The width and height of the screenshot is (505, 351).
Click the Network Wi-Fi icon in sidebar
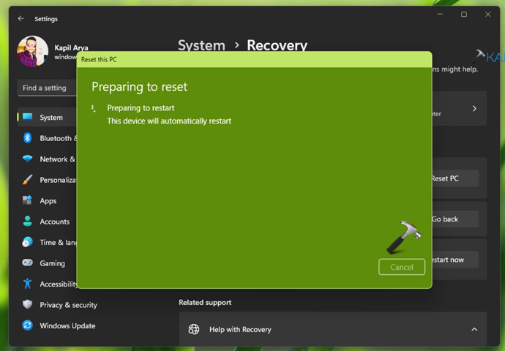pos(27,159)
